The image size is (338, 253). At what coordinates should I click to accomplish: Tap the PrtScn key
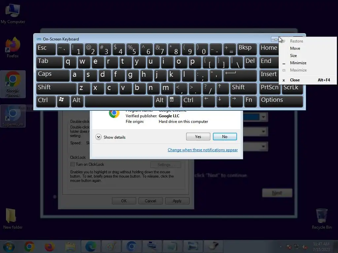tap(270, 89)
